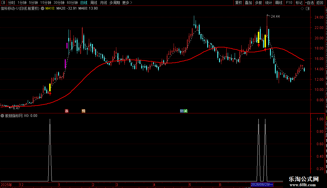Add stock via +自选 button
Viewport: 327px width, 188px height.
[x=309, y=3]
